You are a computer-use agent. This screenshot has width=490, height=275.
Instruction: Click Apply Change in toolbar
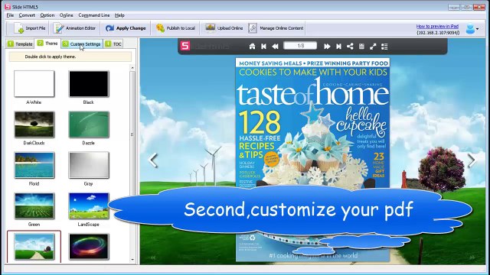pos(126,28)
